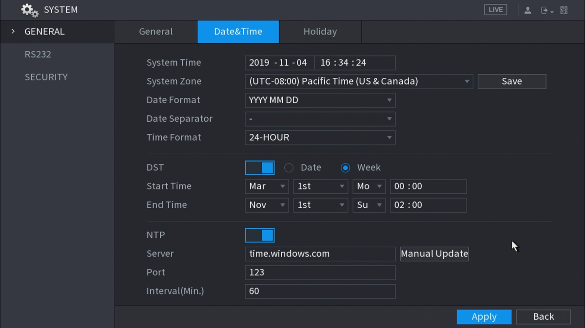
Task: Switch to the Holiday tab
Action: (x=320, y=32)
